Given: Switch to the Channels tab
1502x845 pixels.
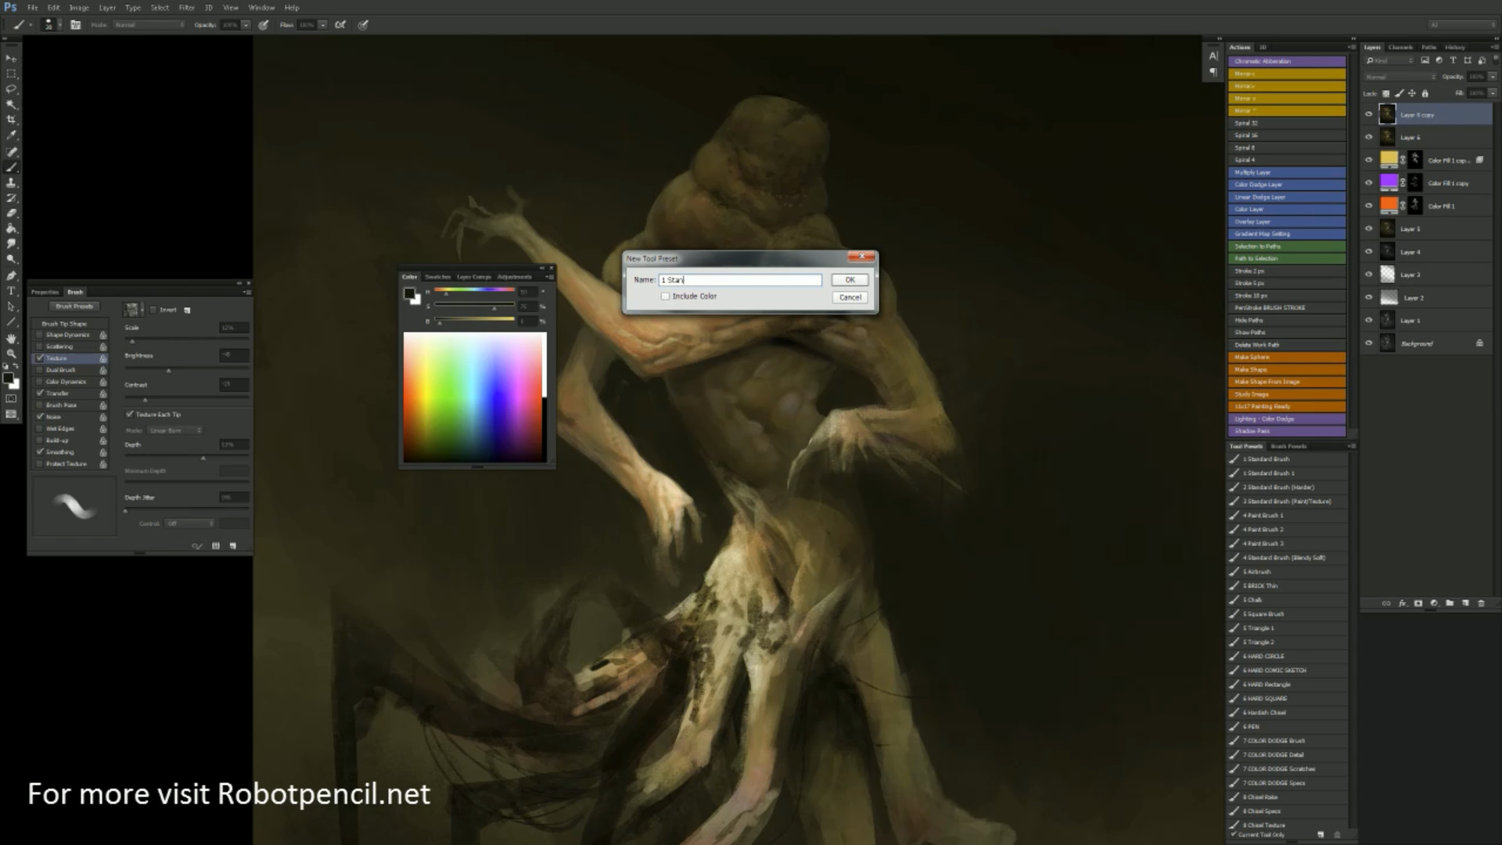Looking at the screenshot, I should click(1400, 48).
